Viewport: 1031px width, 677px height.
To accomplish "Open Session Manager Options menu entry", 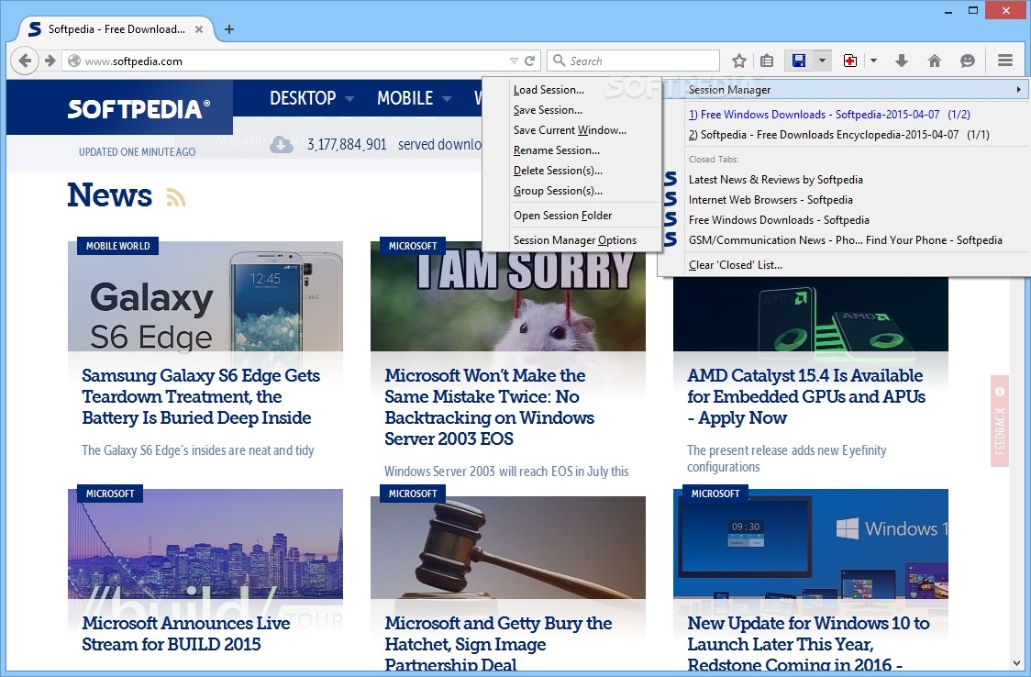I will coord(572,240).
